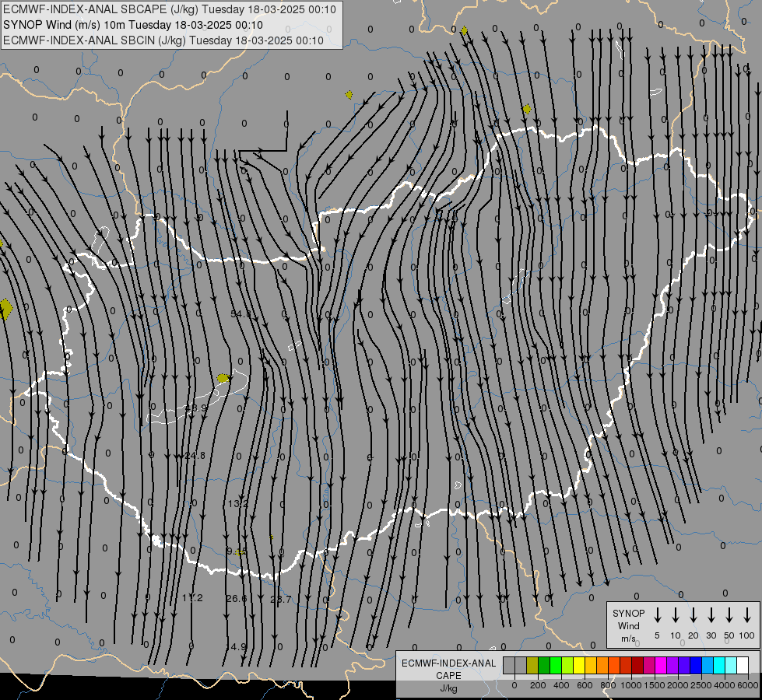Click the 1000 tick label on the CAPE scale
This screenshot has width=762, height=700.
pos(631,685)
